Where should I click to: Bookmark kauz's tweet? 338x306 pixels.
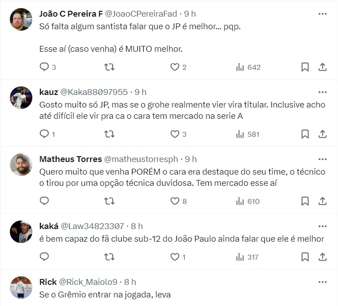(305, 134)
